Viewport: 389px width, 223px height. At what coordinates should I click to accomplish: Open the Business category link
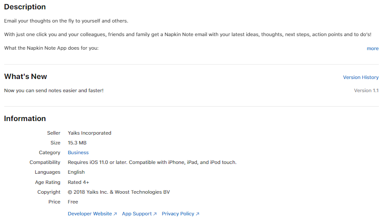(x=78, y=152)
